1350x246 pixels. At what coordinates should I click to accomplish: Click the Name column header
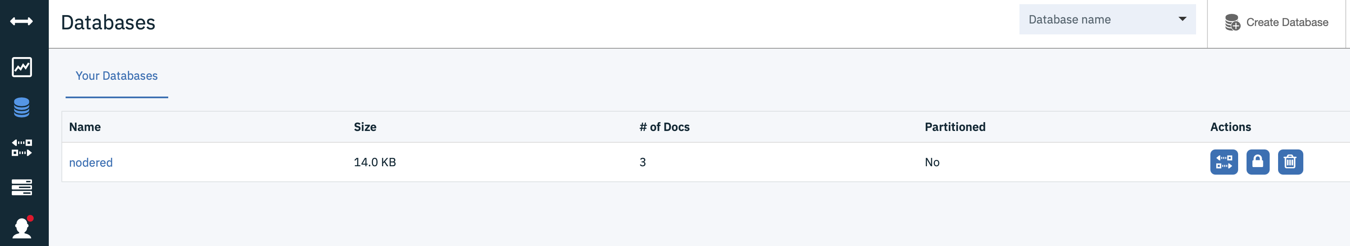[x=85, y=127]
